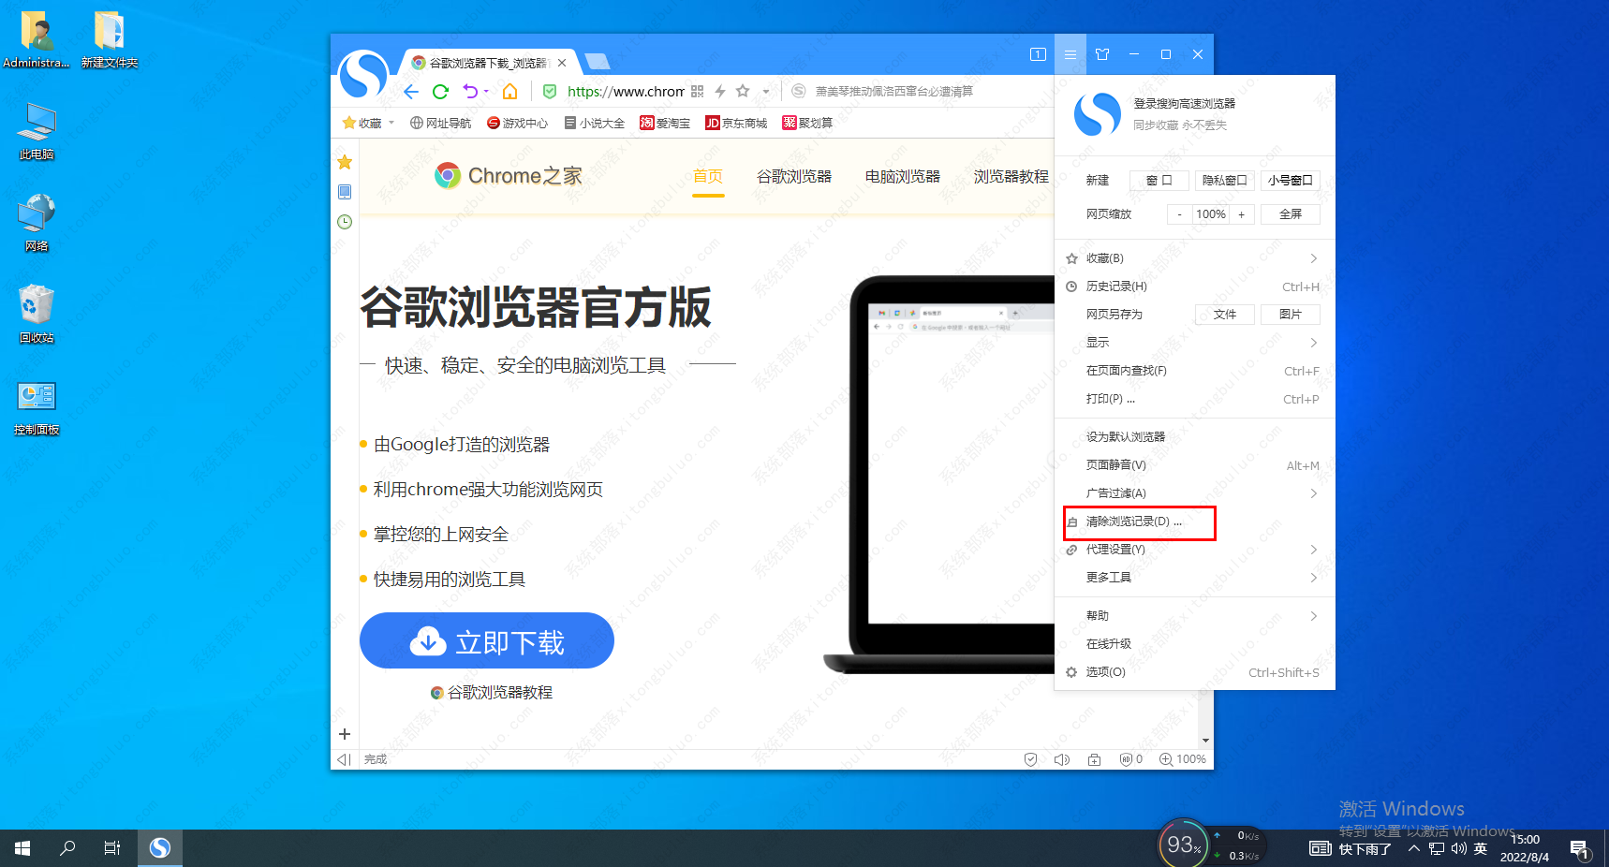This screenshot has height=867, width=1609.
Task: Open the home page via house icon
Action: click(510, 91)
